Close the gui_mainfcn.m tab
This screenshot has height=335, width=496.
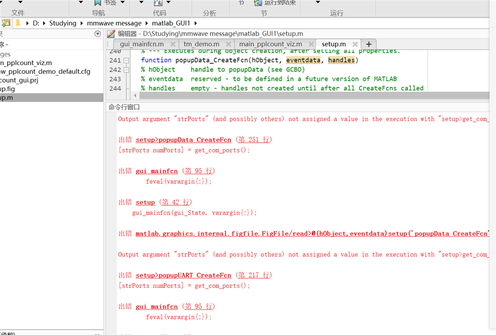point(173,44)
